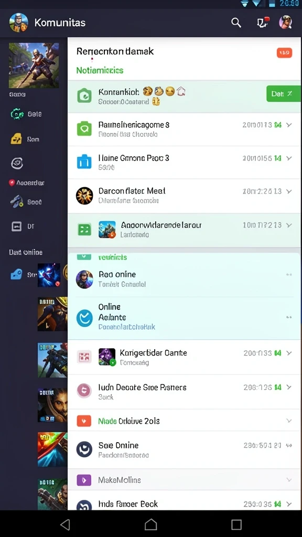Image resolution: width=302 pixels, height=537 pixels.
Task: Expand the MakeMolins section chevron
Action: (x=289, y=480)
